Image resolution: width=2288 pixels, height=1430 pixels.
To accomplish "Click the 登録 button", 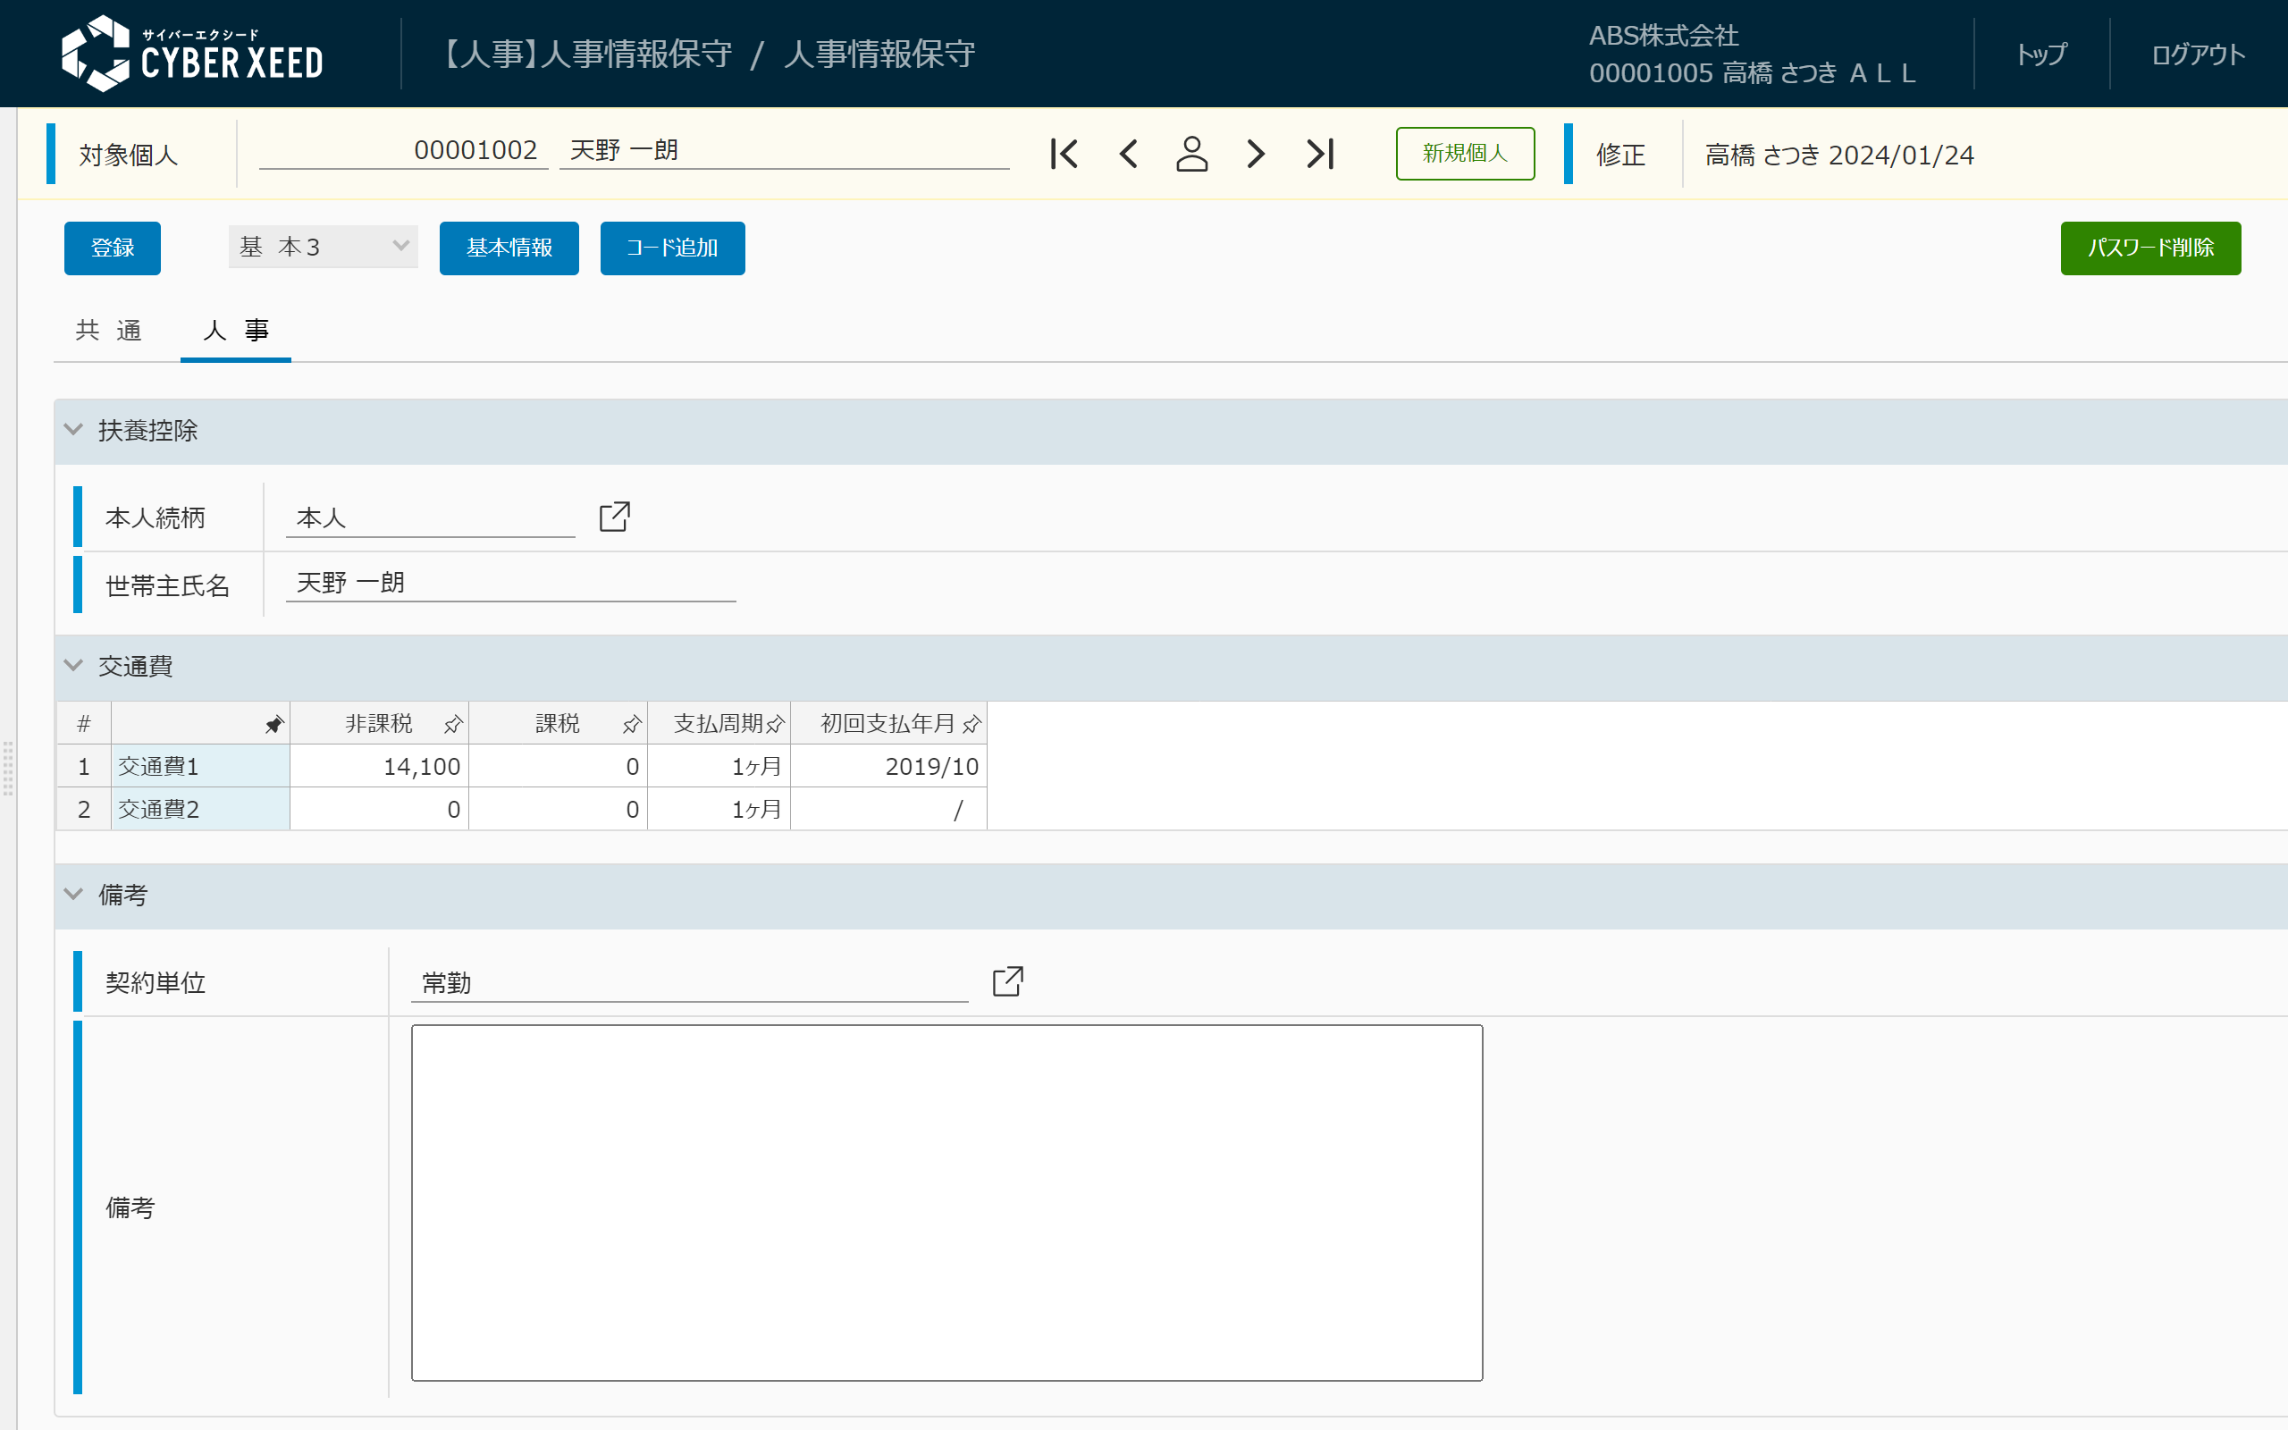I will click(x=113, y=248).
